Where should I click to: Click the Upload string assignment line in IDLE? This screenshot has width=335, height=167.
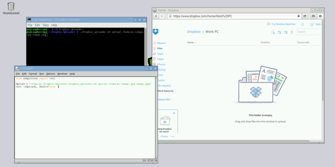coord(83,84)
